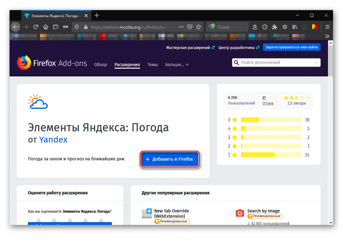Click the 5-star rating bar
343x243 pixels.
click(271, 120)
